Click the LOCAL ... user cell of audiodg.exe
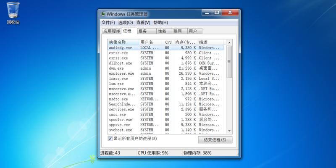The width and height of the screenshot is (336, 168). (150, 47)
